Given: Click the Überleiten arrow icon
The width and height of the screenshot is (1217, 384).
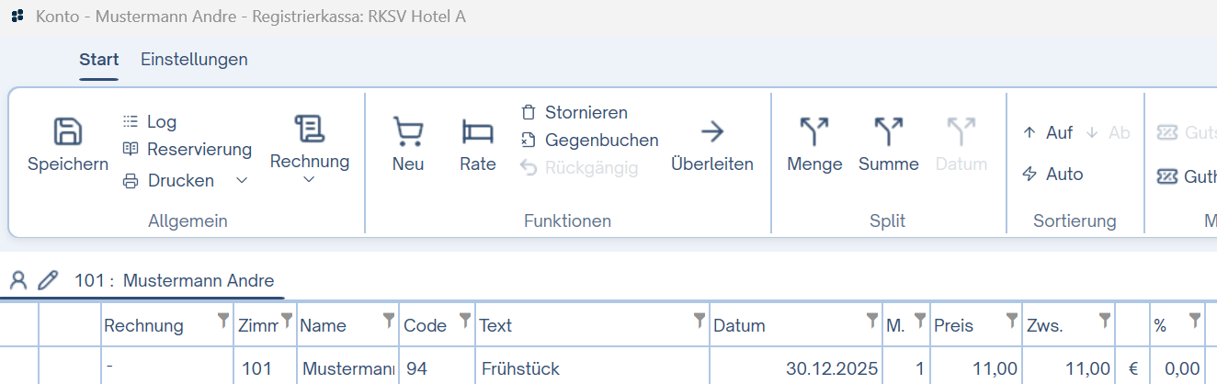Looking at the screenshot, I should click(x=712, y=131).
